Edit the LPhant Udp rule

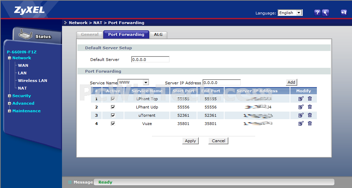click(x=301, y=107)
